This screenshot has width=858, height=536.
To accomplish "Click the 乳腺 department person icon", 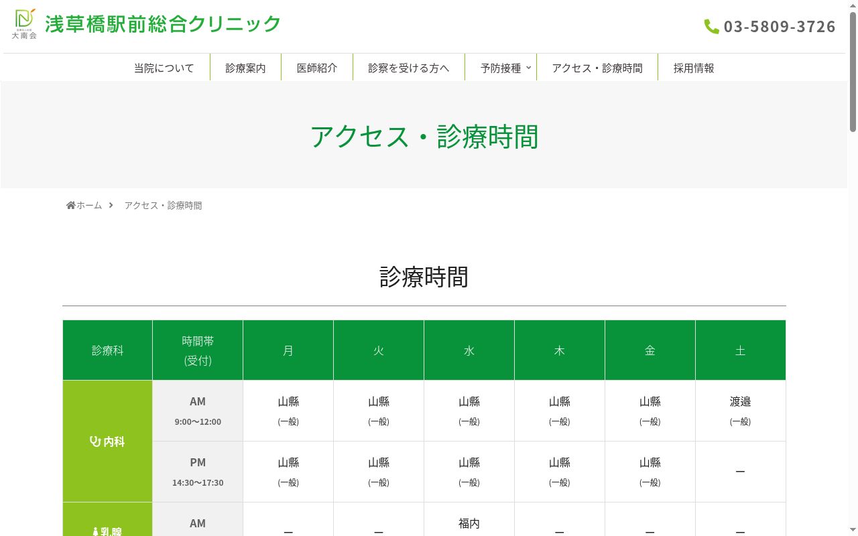I will 95,532.
